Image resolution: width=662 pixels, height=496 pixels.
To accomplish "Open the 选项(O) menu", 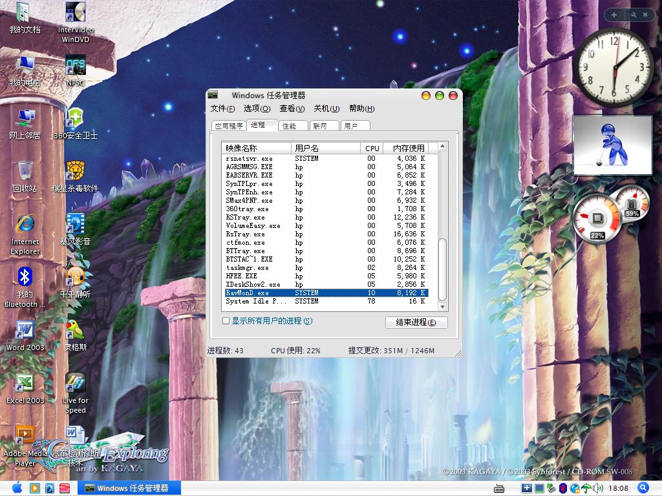I will click(x=257, y=108).
